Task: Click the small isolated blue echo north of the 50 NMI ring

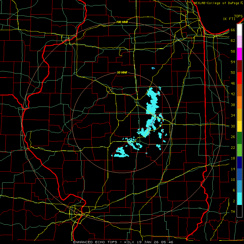Action: [153, 68]
